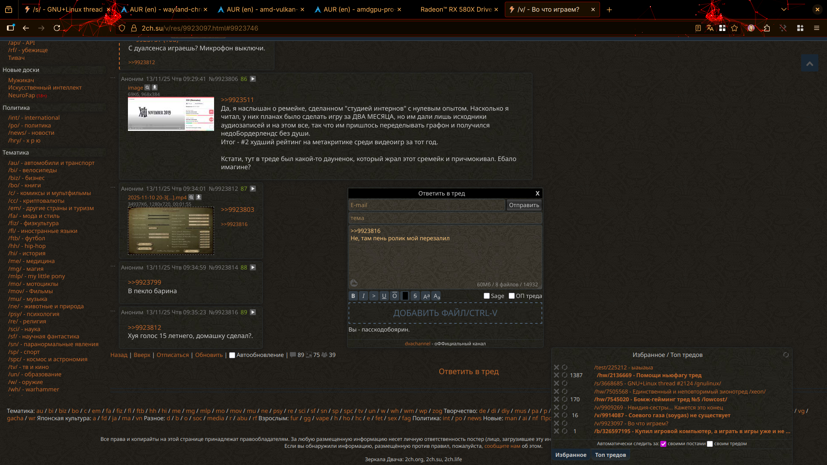Switch to the Топ тредов tab
Image resolution: width=827 pixels, height=465 pixels.
point(610,455)
